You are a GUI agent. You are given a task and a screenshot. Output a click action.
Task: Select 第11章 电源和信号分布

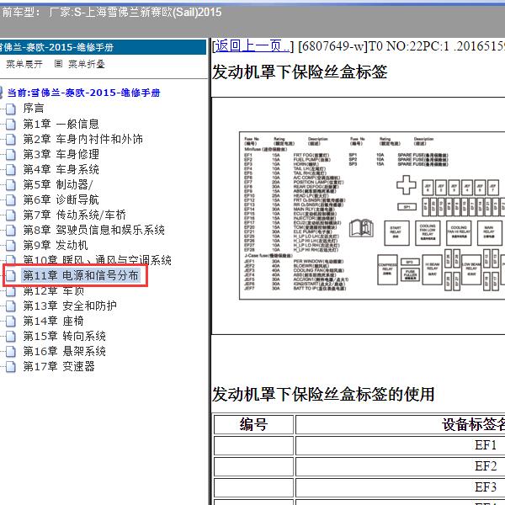(x=81, y=275)
